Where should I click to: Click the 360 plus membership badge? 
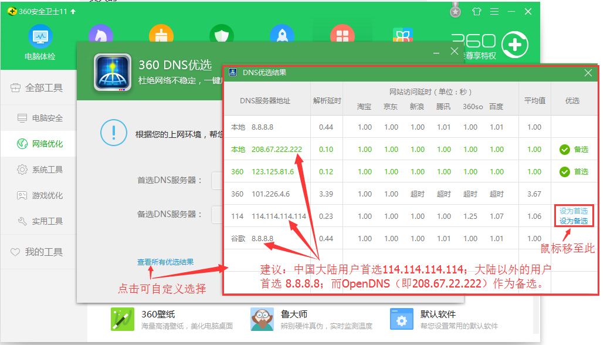514,45
